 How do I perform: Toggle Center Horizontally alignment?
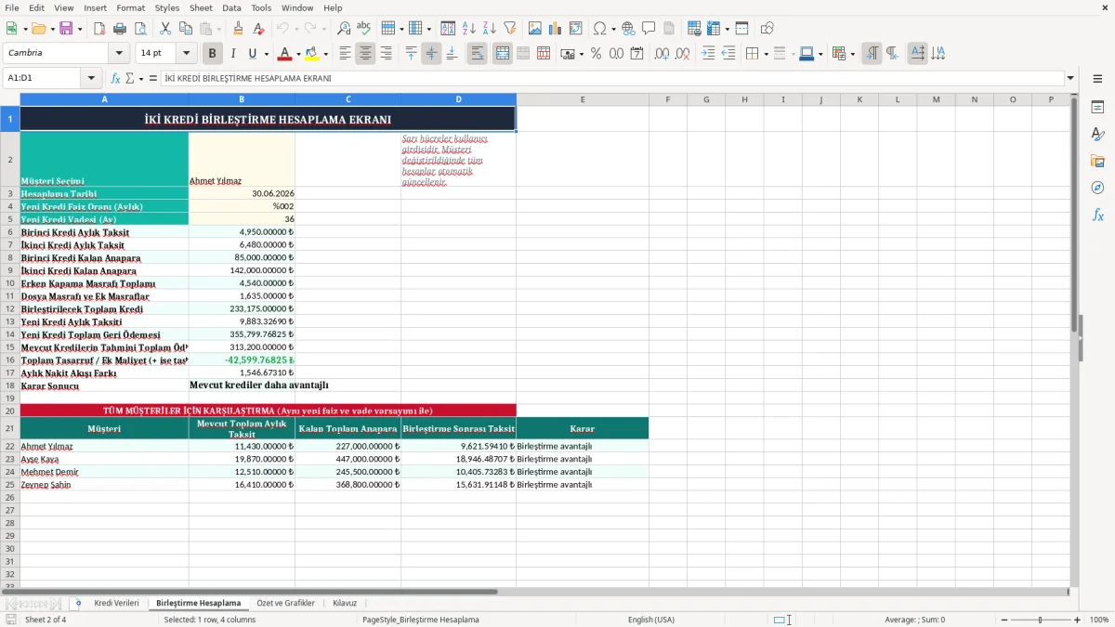pyautogui.click(x=366, y=54)
